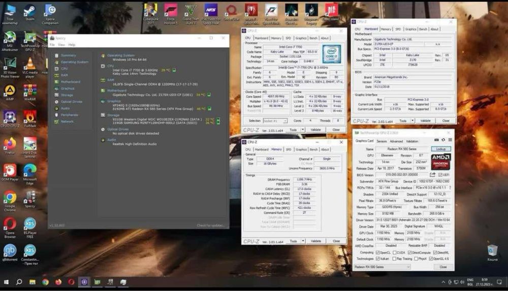The height and width of the screenshot is (291, 508).
Task: Show hidden icons in the system tray
Action: pos(443,282)
